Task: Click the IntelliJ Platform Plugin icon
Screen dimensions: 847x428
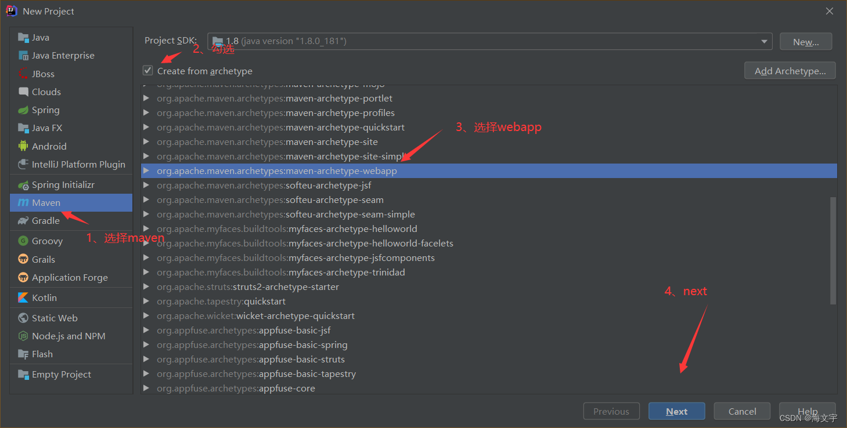Action: [x=23, y=165]
